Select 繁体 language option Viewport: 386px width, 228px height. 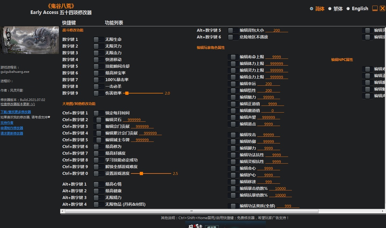click(330, 9)
